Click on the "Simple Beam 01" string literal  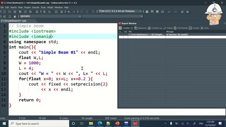(x=58, y=52)
